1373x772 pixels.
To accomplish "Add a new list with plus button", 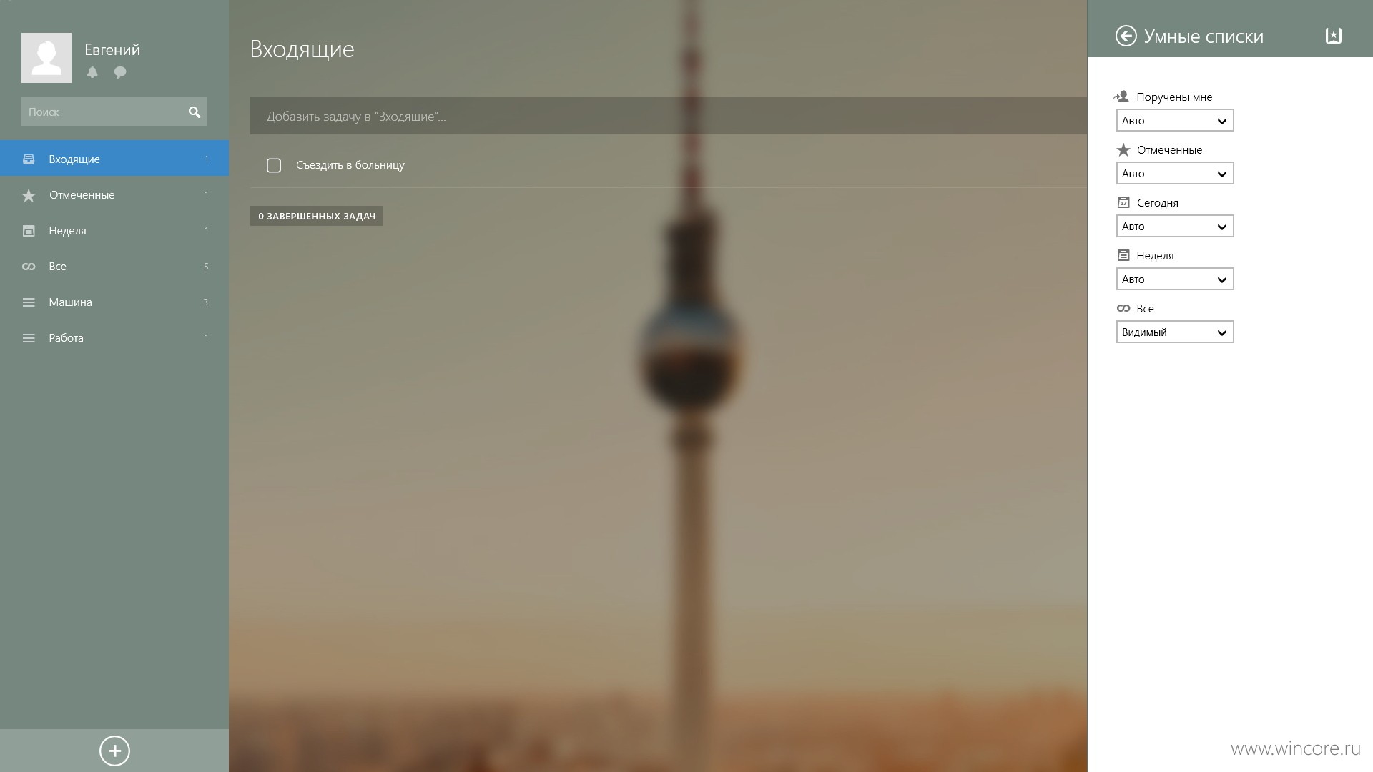I will coord(114,751).
